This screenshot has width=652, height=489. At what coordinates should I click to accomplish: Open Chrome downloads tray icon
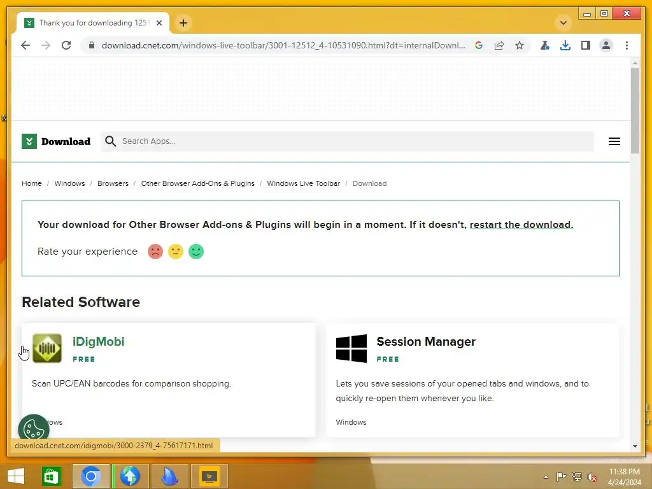(565, 45)
